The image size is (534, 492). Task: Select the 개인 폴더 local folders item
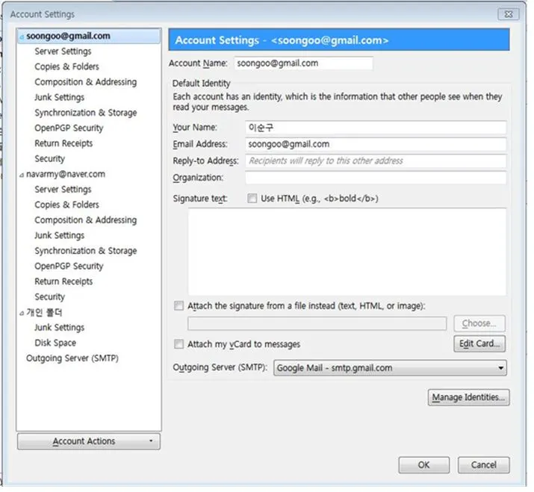click(x=44, y=312)
